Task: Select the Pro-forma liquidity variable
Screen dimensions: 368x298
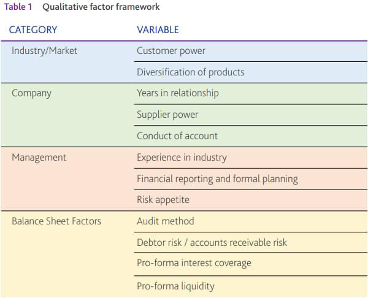Action: click(175, 286)
